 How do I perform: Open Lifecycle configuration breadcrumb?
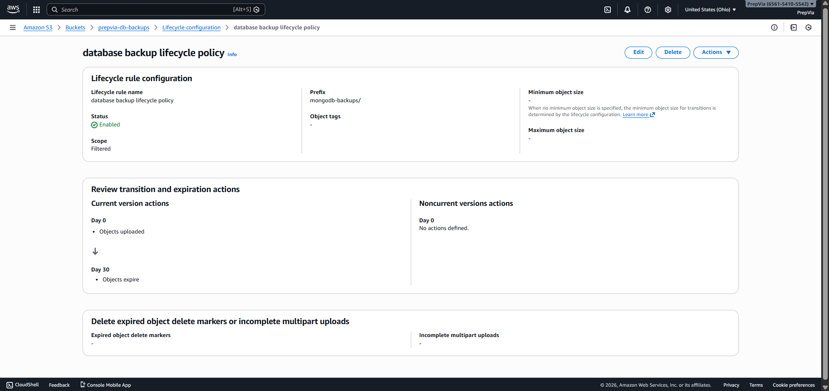(x=191, y=28)
